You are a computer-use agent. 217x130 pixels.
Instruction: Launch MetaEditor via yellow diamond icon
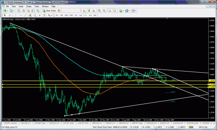point(59,11)
